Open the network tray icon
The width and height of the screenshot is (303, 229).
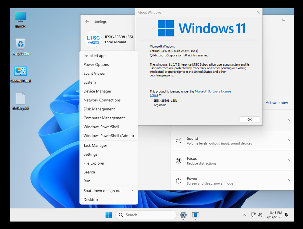click(253, 215)
